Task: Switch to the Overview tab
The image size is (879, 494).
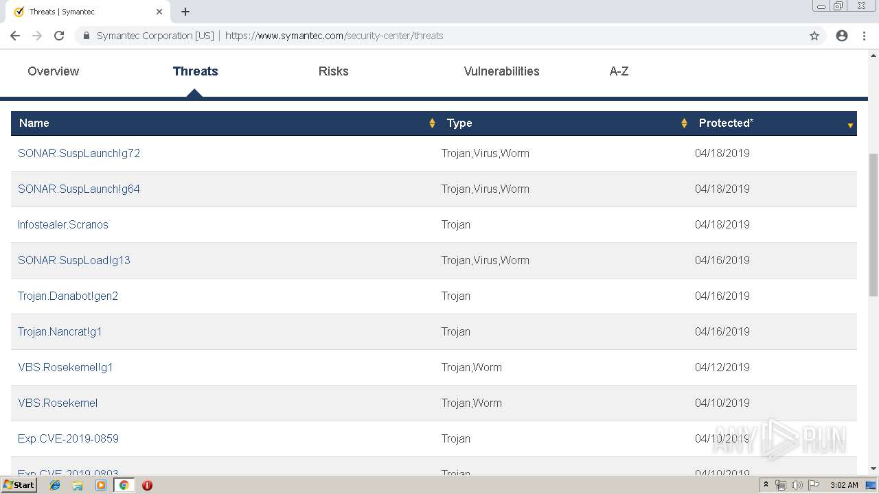Action: 54,71
